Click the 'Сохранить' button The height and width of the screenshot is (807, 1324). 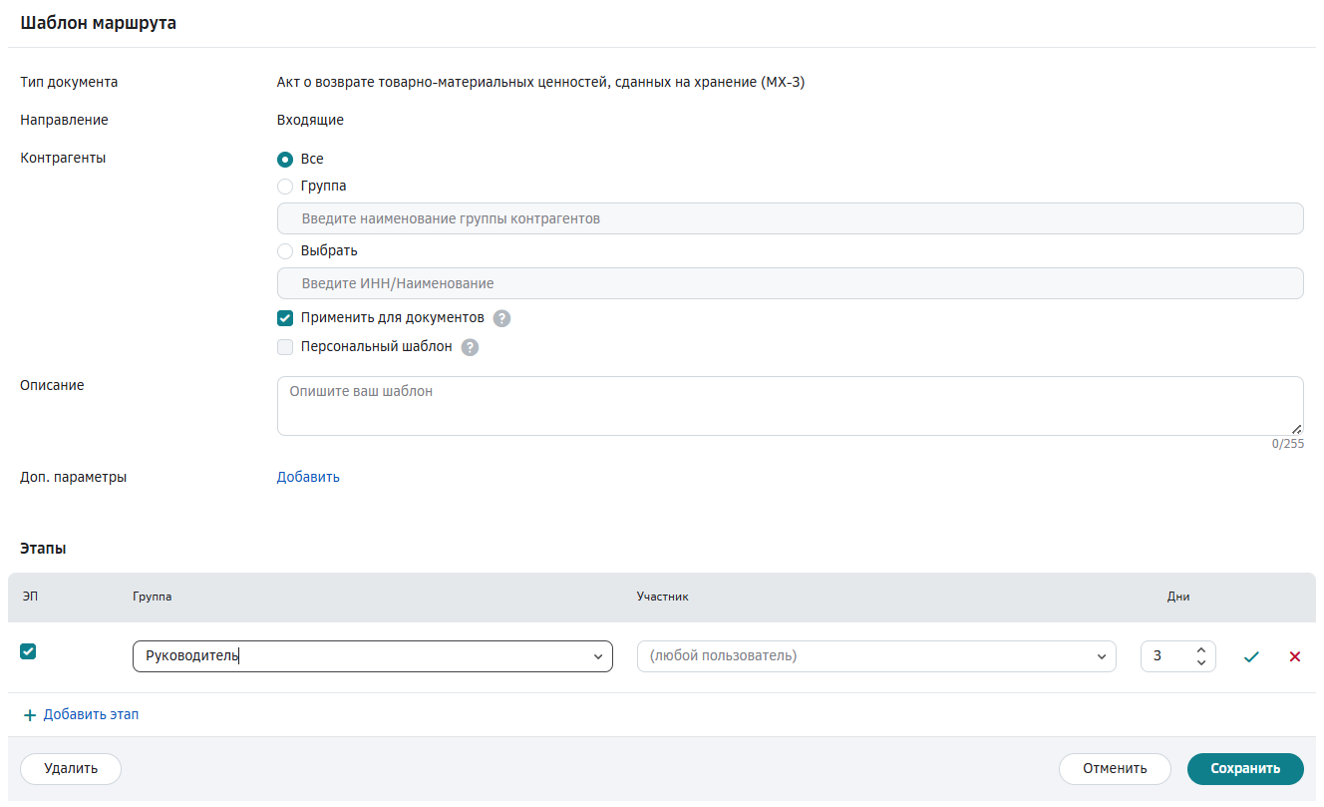pos(1245,769)
